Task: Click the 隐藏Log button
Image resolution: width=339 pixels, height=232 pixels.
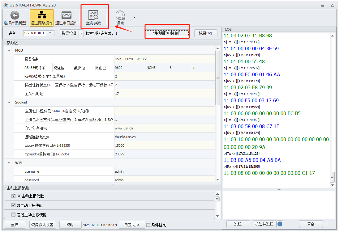Action: click(x=206, y=33)
